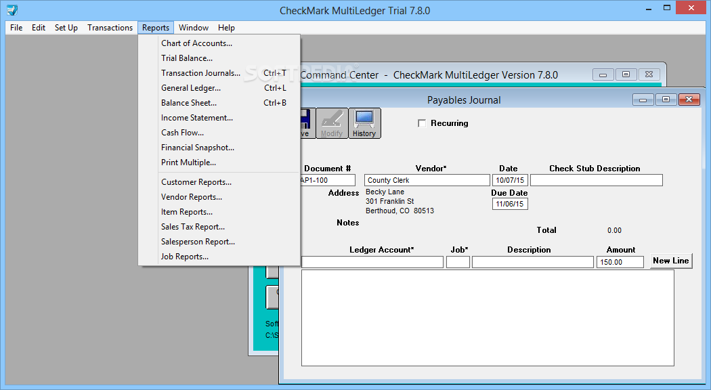Open the Window menu

click(194, 28)
